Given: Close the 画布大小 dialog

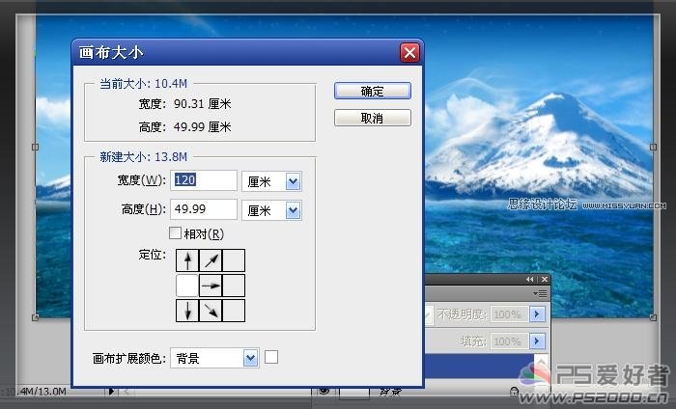Looking at the screenshot, I should pyautogui.click(x=409, y=52).
